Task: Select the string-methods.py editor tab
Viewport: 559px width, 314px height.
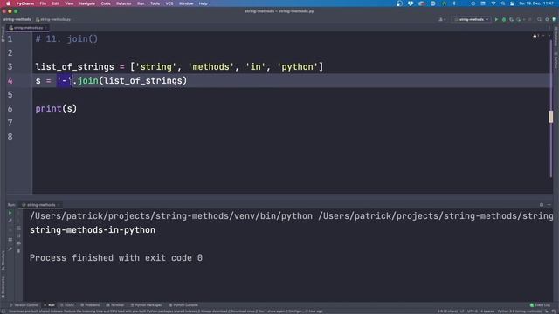Action: 28,27
